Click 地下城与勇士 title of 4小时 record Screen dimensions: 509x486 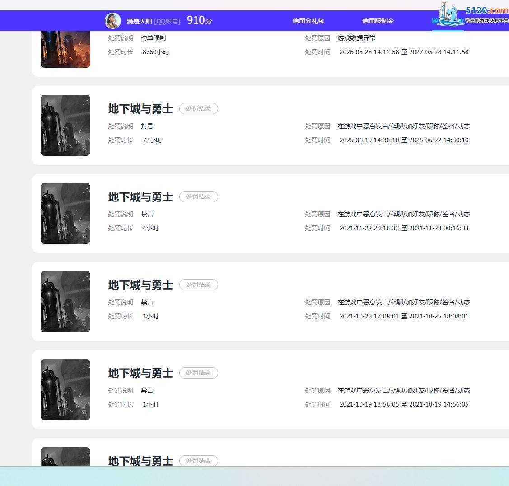tap(140, 197)
